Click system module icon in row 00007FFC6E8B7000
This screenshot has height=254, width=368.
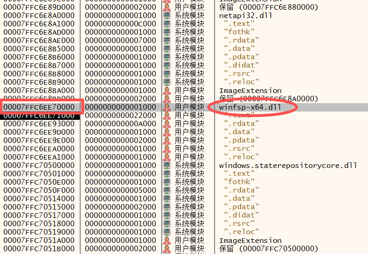click(167, 65)
